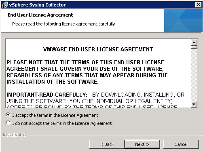Select the "I accept the terms" radio button
Viewport: 203px width, 152px height.
8,115
